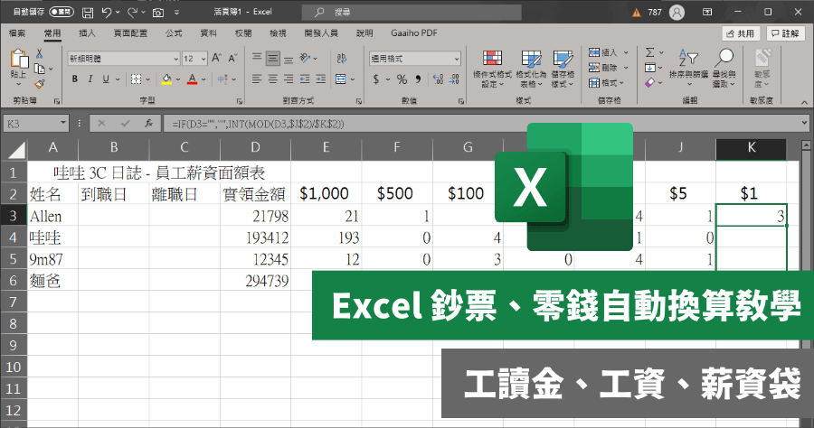Open the font size dropdown

pos(203,59)
